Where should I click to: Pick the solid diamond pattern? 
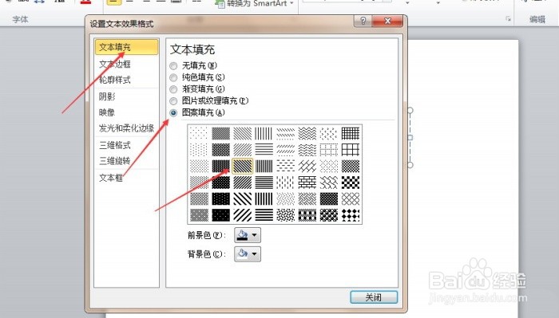coord(350,215)
